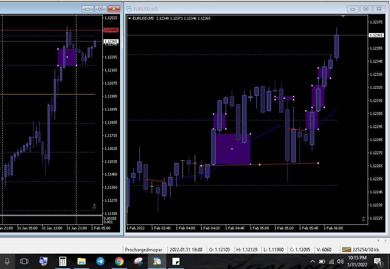This screenshot has height=269, width=390.
Task: Open File Explorer from the taskbar
Action: pyautogui.click(x=81, y=261)
